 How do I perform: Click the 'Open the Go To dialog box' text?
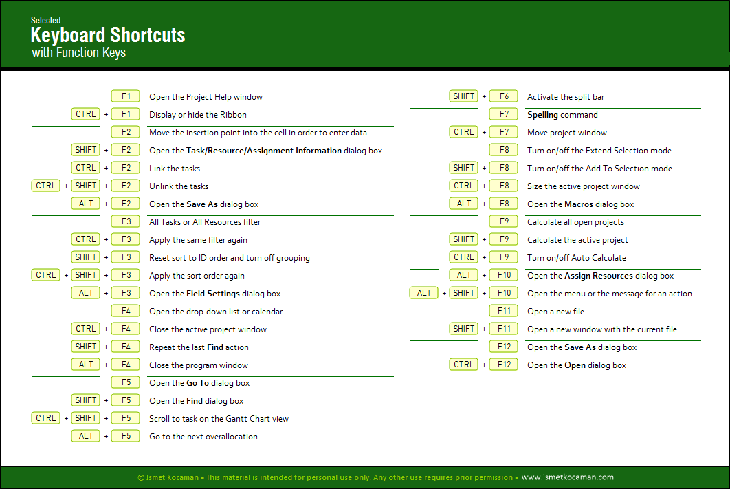click(x=199, y=383)
